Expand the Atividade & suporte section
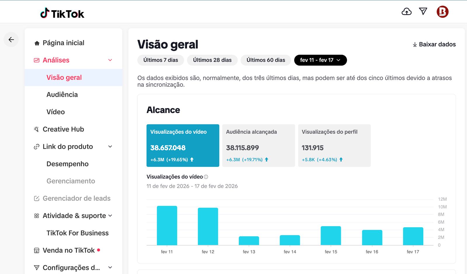The width and height of the screenshot is (467, 274). [110, 216]
